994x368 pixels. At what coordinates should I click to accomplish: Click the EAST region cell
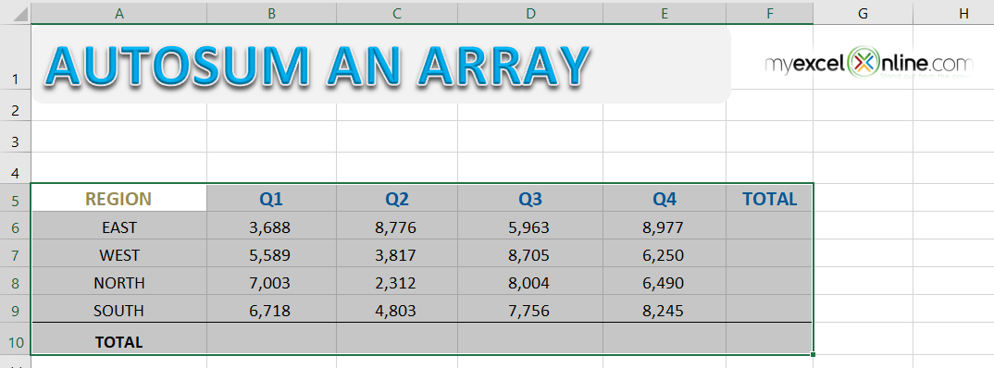pyautogui.click(x=118, y=226)
